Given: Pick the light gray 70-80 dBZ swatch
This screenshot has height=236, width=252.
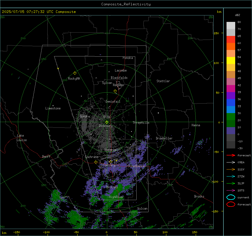Looking at the screenshot, I should tap(231, 26).
